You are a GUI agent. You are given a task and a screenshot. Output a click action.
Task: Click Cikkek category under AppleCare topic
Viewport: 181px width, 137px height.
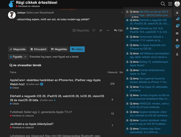15,88
